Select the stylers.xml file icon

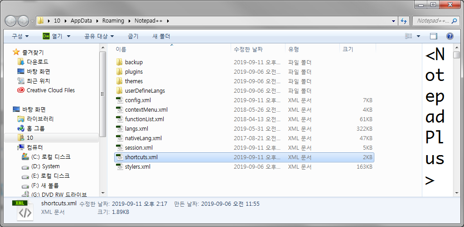coord(119,166)
